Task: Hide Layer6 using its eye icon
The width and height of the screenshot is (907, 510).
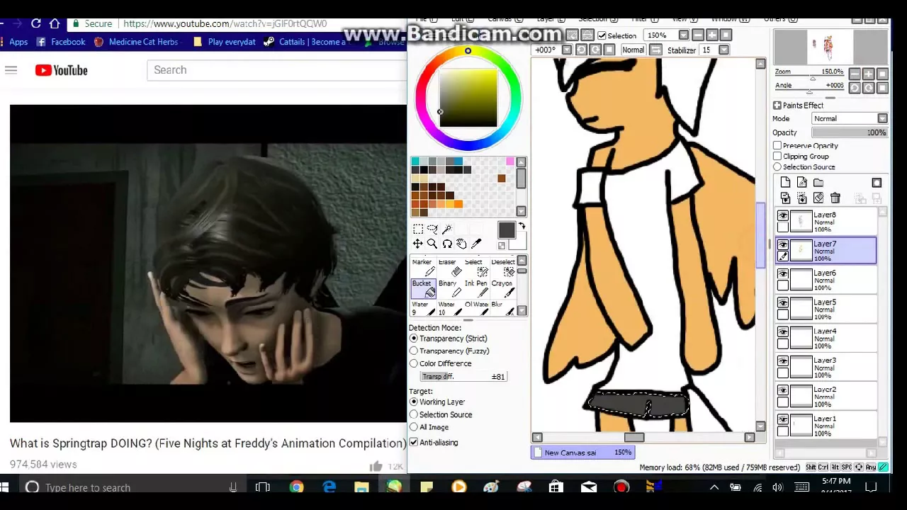Action: pyautogui.click(x=783, y=274)
